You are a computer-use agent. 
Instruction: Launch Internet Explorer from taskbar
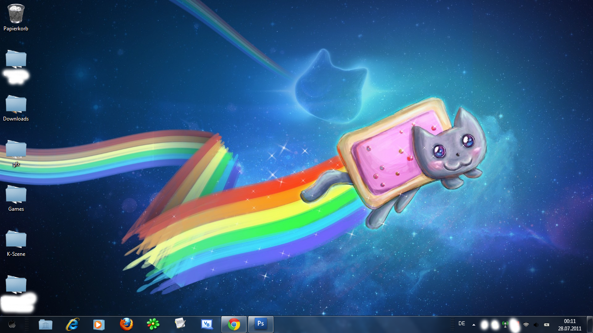(x=72, y=324)
